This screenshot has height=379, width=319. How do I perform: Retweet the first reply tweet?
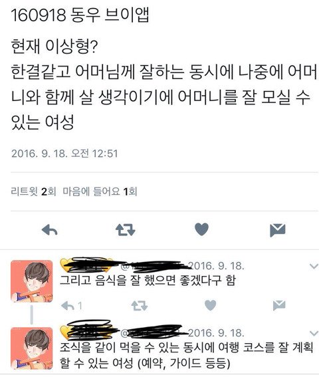click(140, 305)
